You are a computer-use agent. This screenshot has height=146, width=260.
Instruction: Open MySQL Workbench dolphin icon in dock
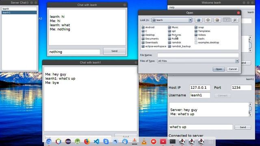tap(115, 142)
